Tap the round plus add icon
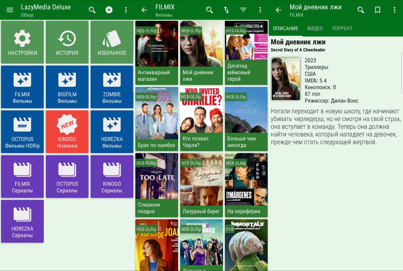The image size is (403, 271). (109, 10)
